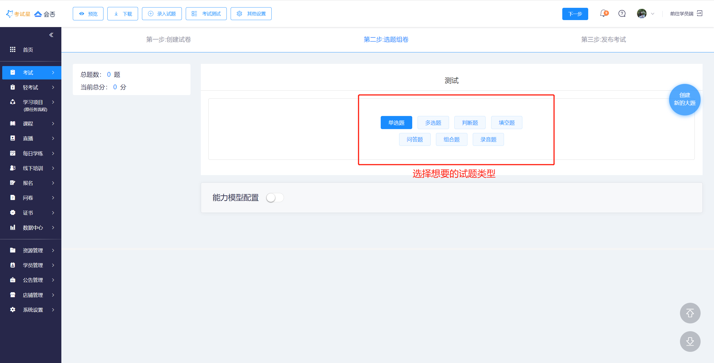Click the 前往学员端 exit icon
This screenshot has width=714, height=363.
(699, 13)
